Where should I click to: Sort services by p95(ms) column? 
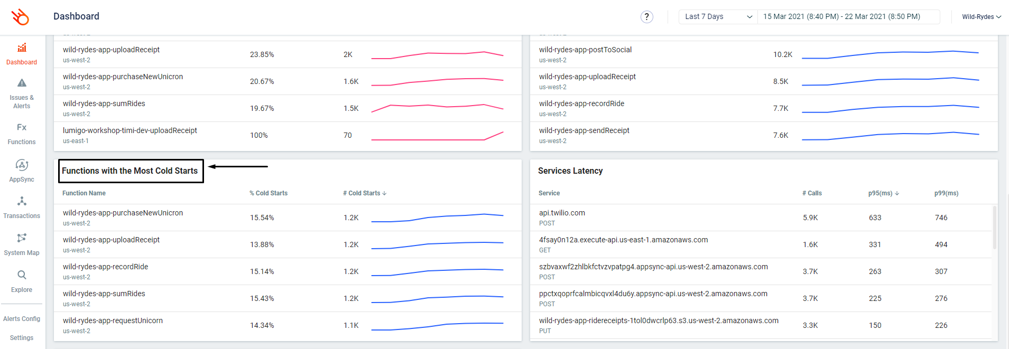(883, 193)
